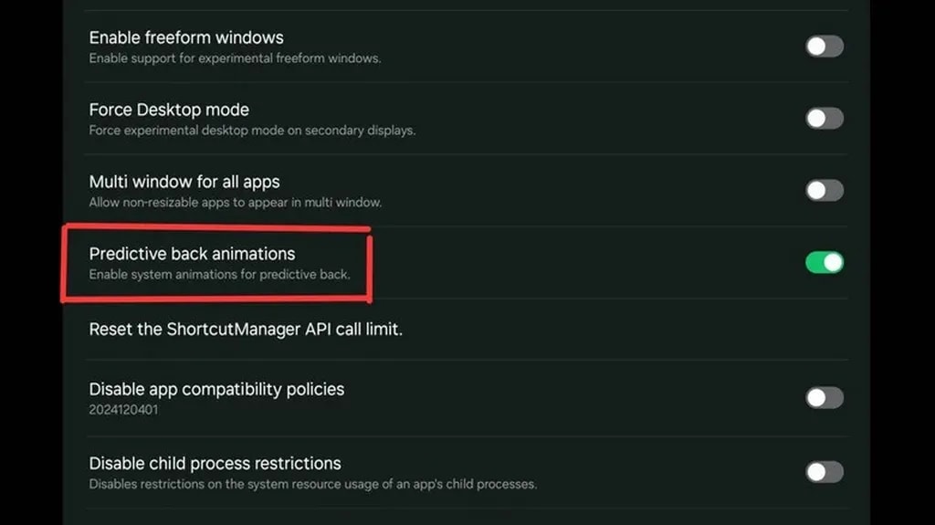Toggle the Disable app compatibility policies switch

click(824, 398)
